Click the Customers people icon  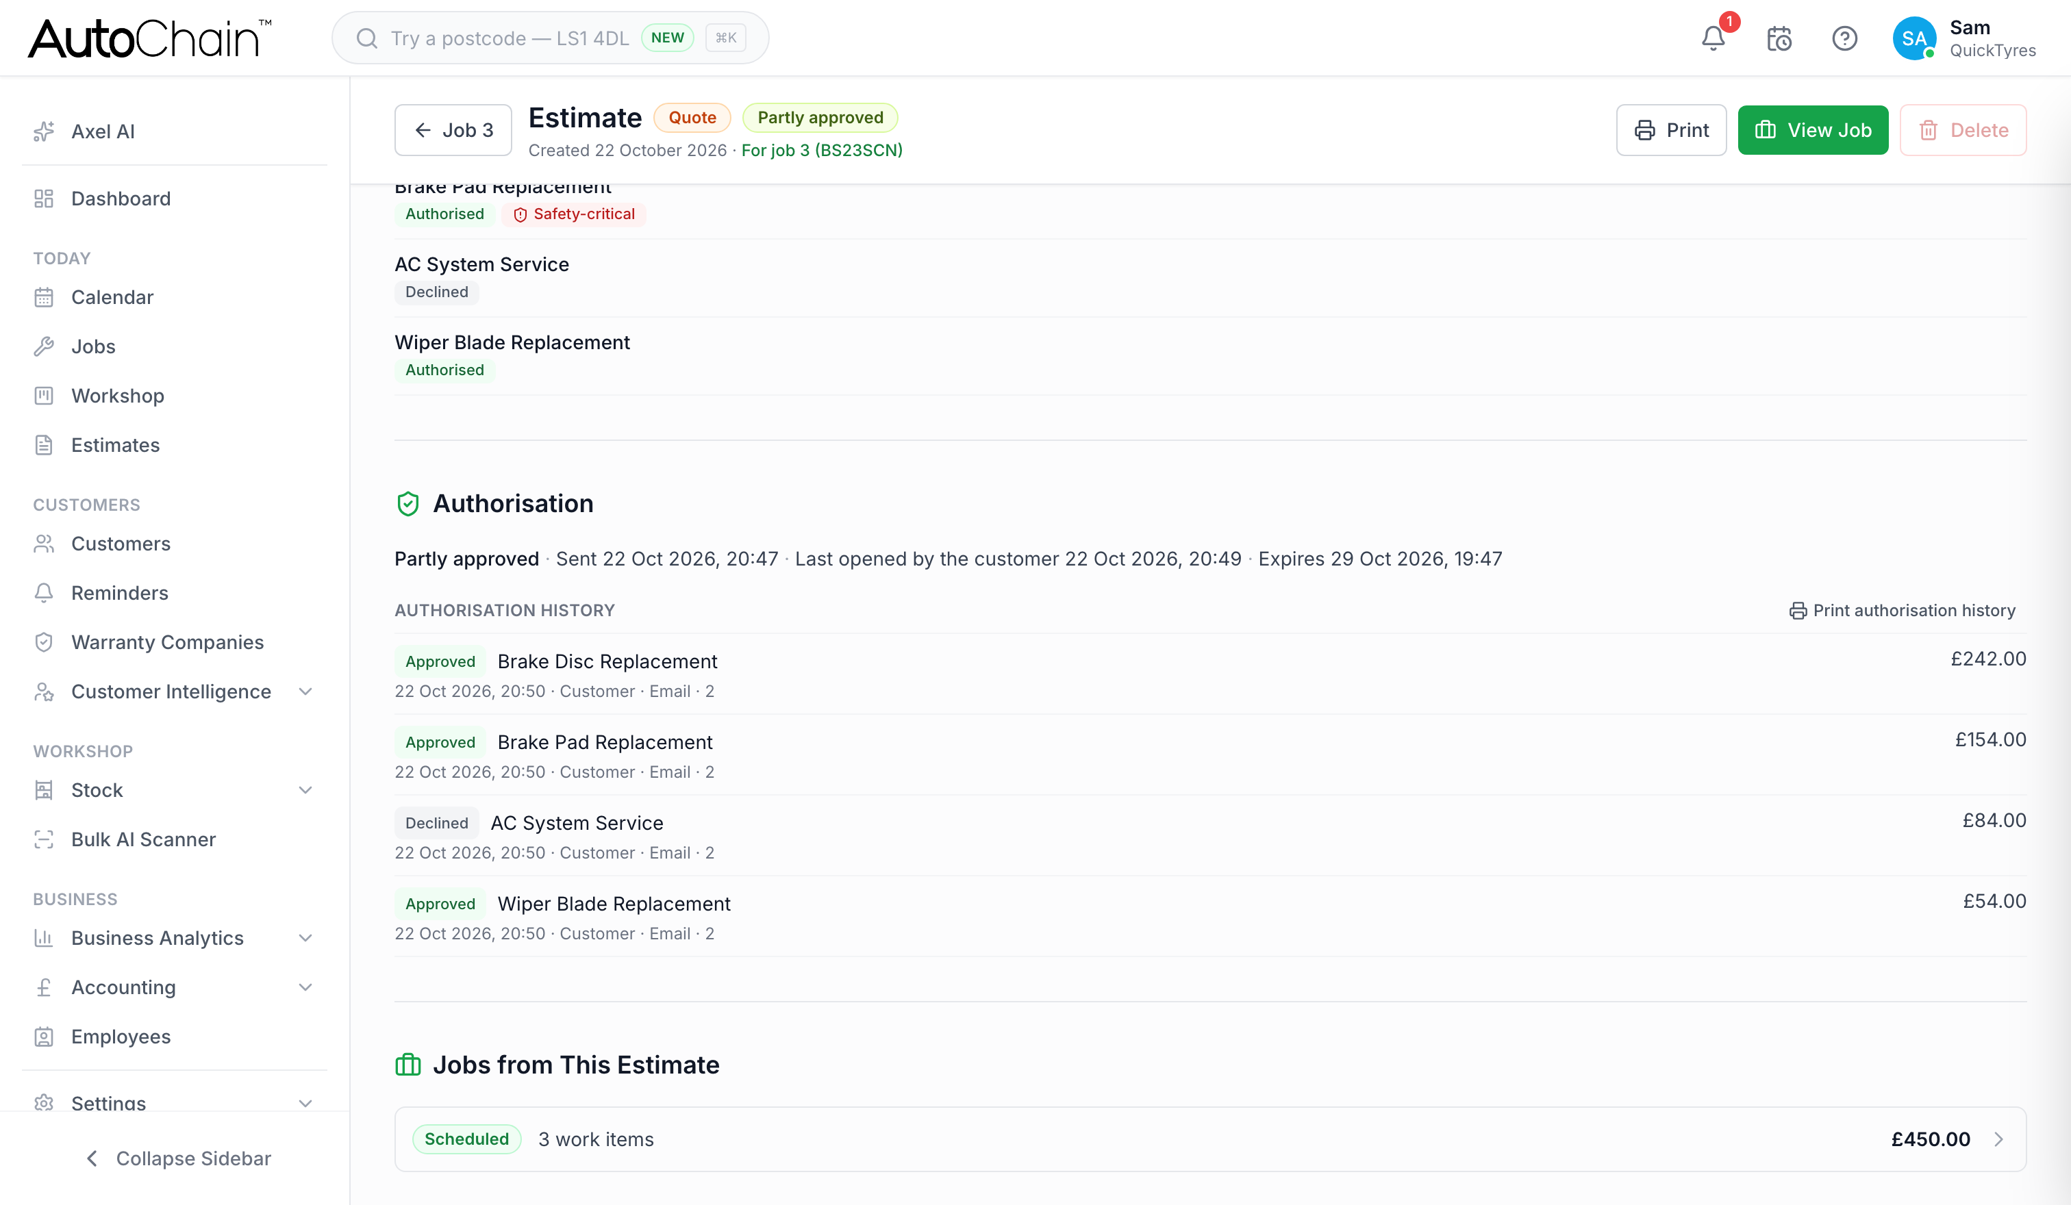44,544
